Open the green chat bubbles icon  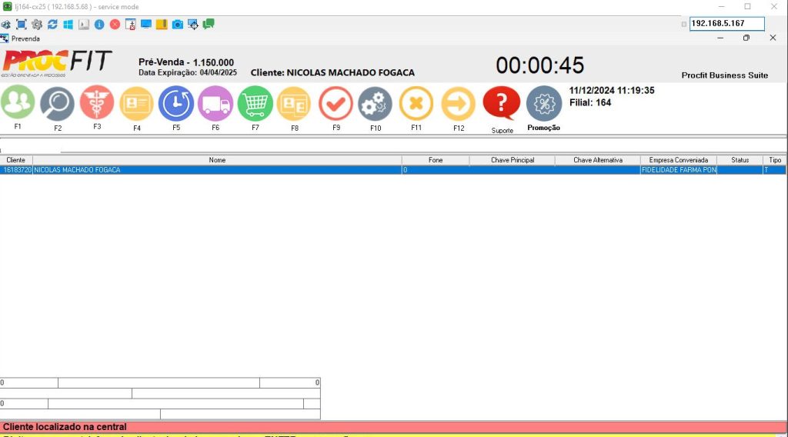209,24
